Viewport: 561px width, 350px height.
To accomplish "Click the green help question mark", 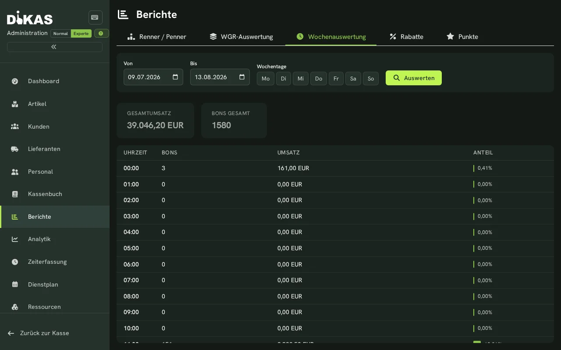I will click(x=102, y=33).
